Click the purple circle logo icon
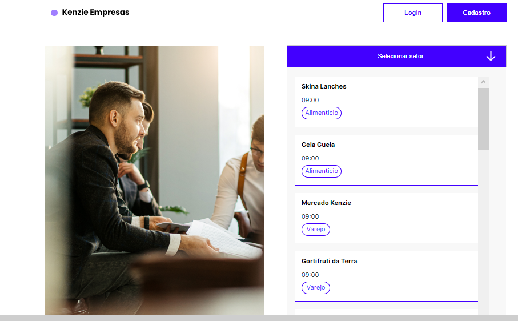The height and width of the screenshot is (321, 518). [x=54, y=13]
